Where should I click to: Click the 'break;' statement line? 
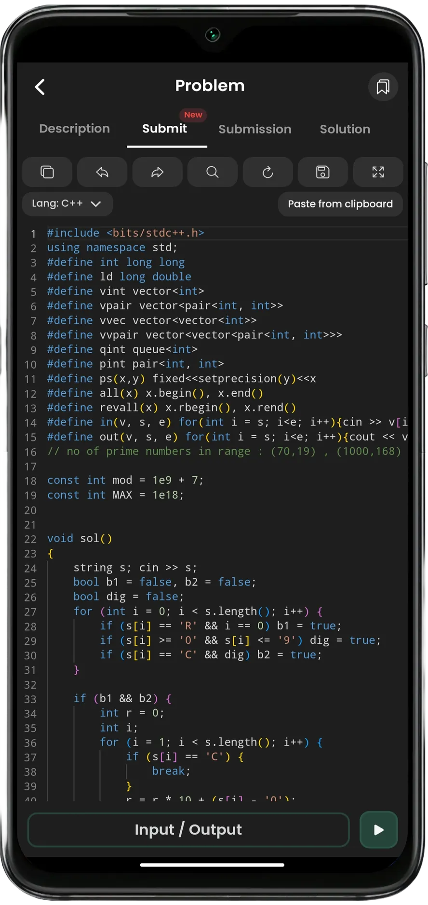pos(172,771)
